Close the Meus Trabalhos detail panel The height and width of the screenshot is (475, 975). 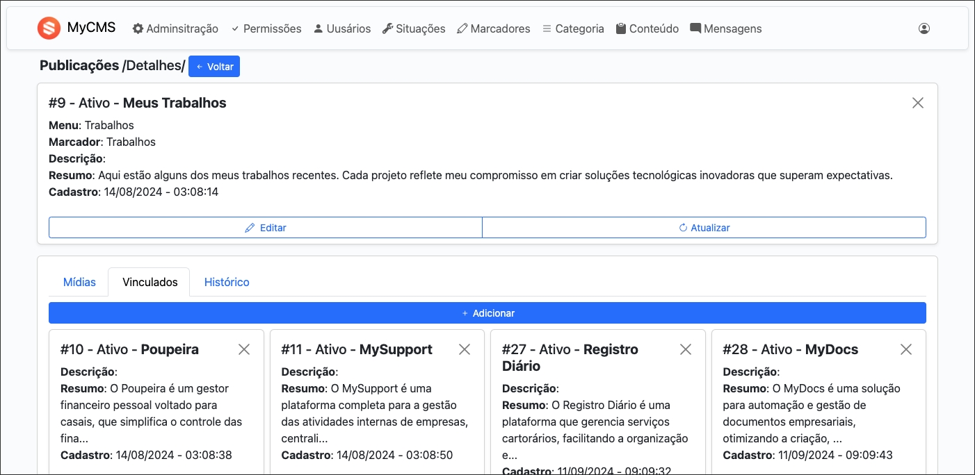(917, 102)
